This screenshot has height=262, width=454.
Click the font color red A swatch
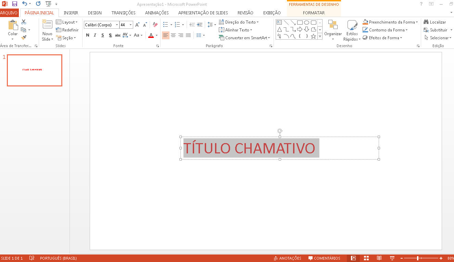151,35
